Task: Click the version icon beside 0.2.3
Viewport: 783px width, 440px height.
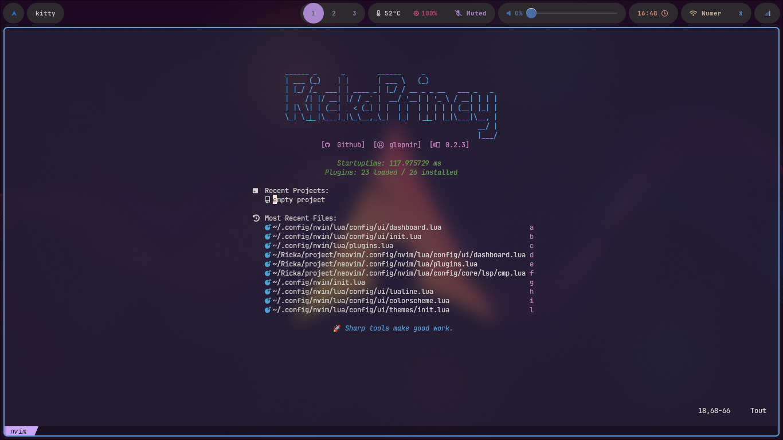Action: [437, 145]
